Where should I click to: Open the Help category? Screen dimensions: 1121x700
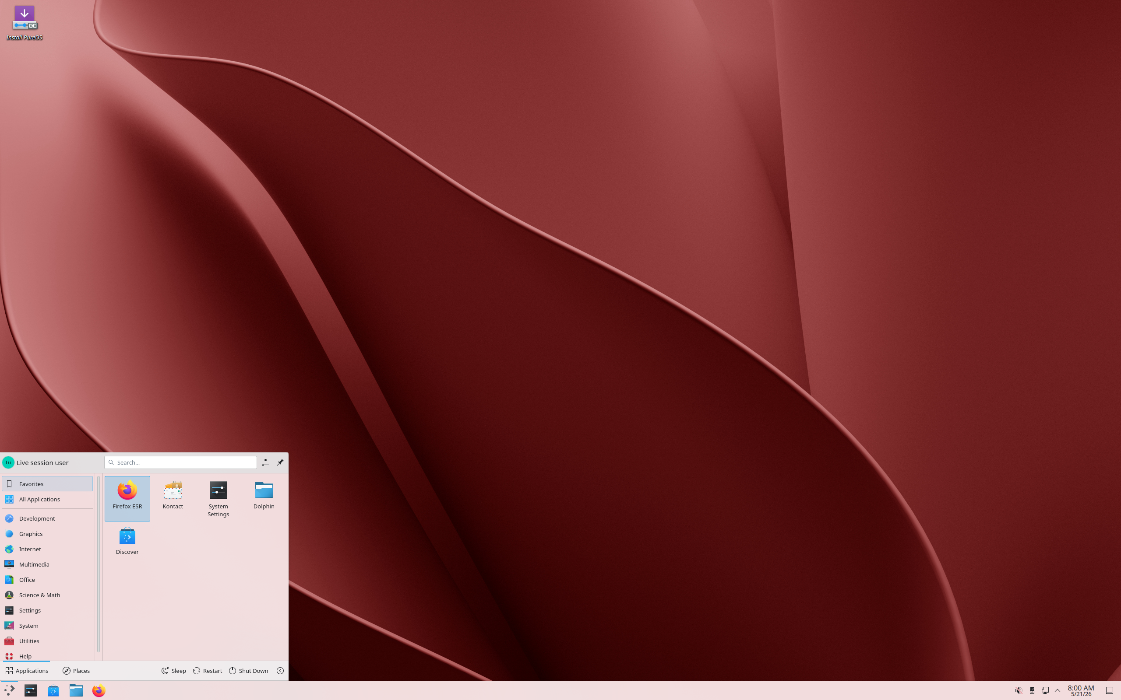47,655
